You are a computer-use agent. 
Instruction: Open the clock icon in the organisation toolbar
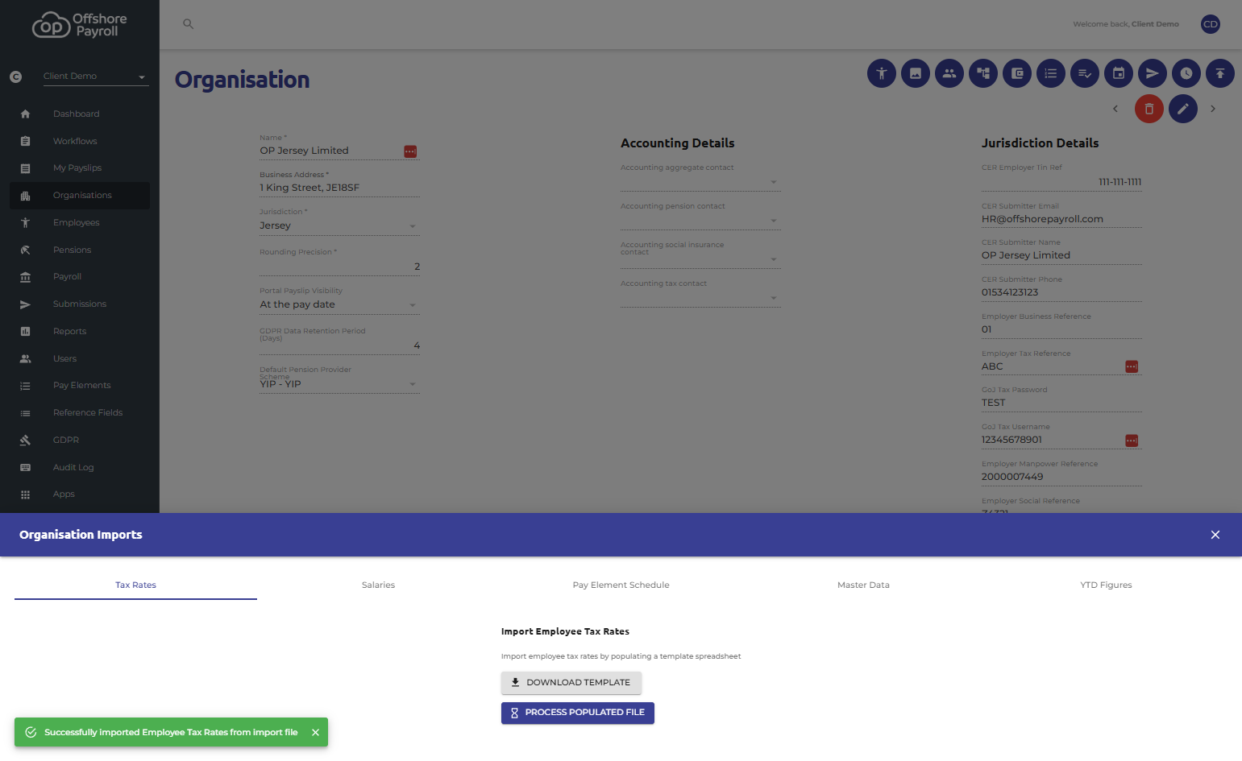point(1186,73)
